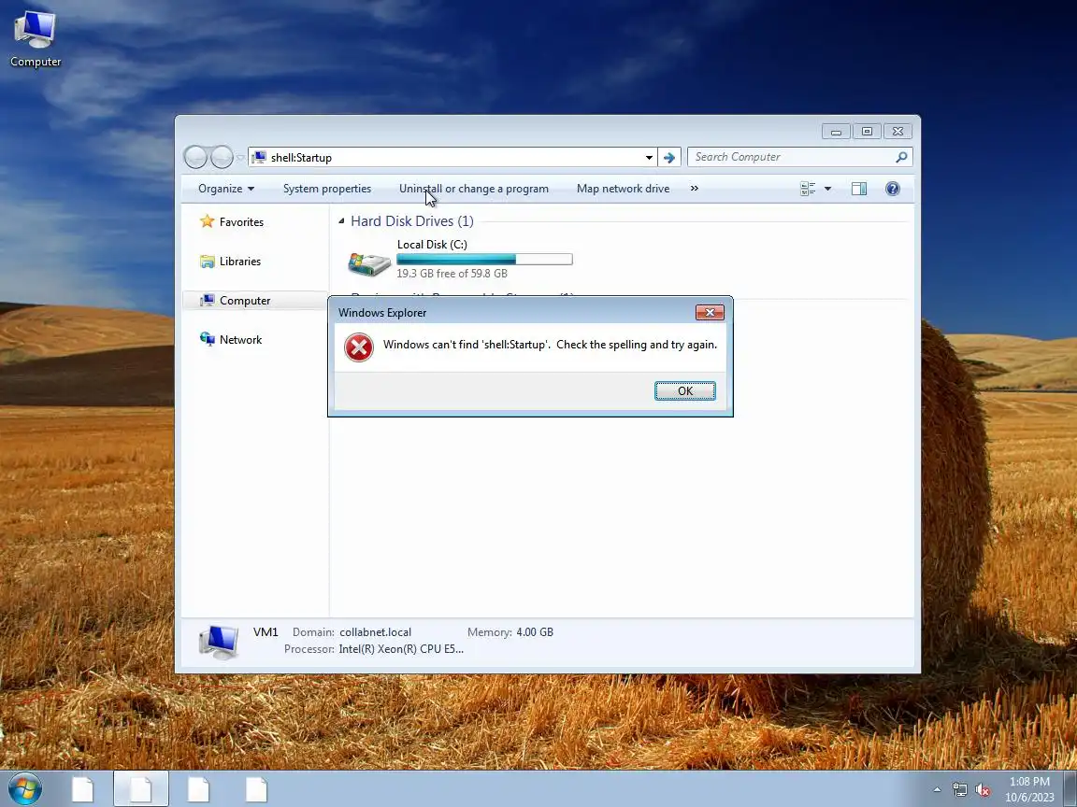Click the network tray icon
The width and height of the screenshot is (1077, 807).
tap(959, 790)
